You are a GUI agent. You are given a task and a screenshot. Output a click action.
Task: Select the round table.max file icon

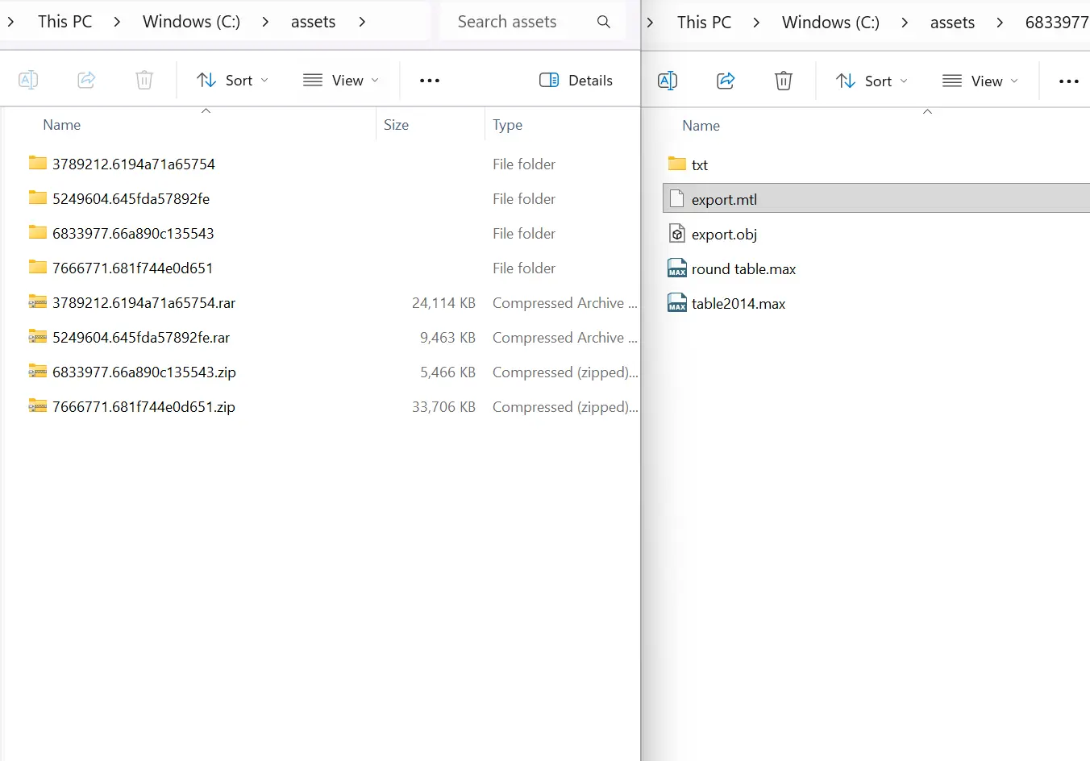pos(677,268)
